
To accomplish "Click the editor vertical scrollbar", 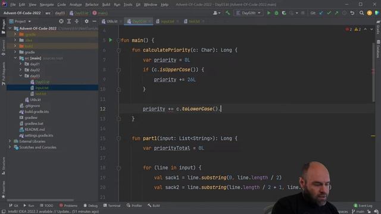I will (x=373, y=73).
